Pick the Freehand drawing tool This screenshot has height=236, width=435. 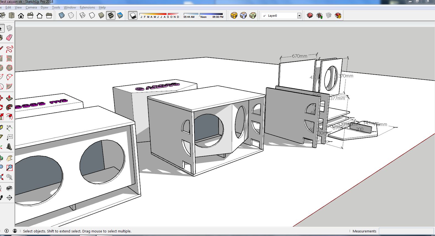point(9,49)
